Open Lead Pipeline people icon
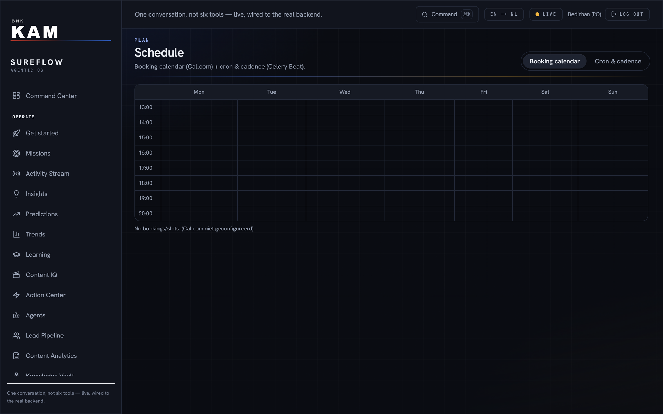The width and height of the screenshot is (663, 414). [x=16, y=336]
